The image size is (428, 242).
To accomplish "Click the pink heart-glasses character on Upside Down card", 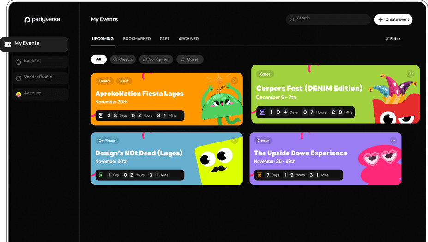I will click(380, 165).
